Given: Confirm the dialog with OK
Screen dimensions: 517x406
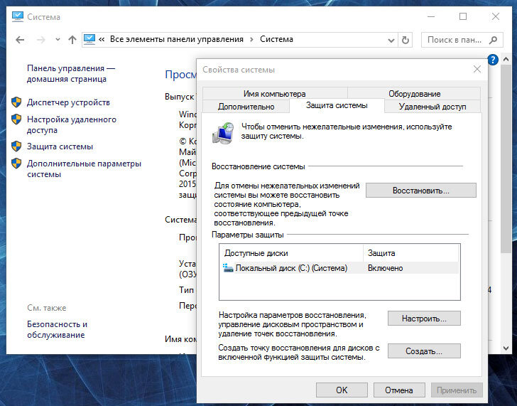Looking at the screenshot, I should 342,390.
